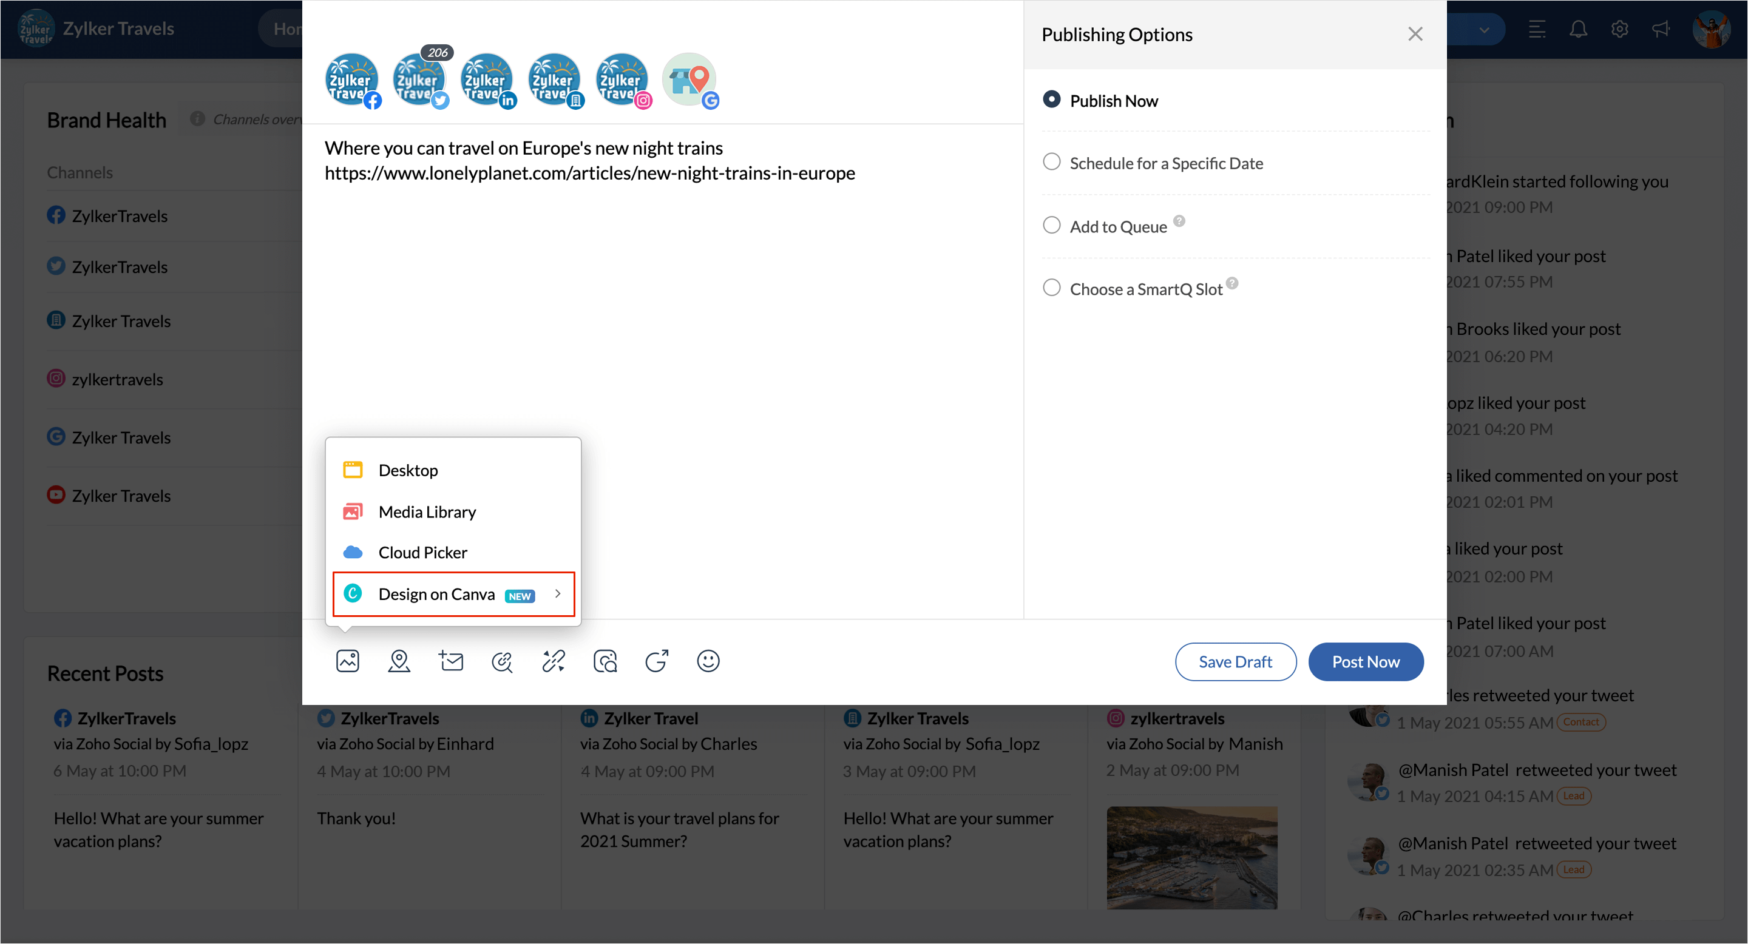The image size is (1748, 944).
Task: Expand the Design on Canva submenu arrow
Action: pos(558,593)
